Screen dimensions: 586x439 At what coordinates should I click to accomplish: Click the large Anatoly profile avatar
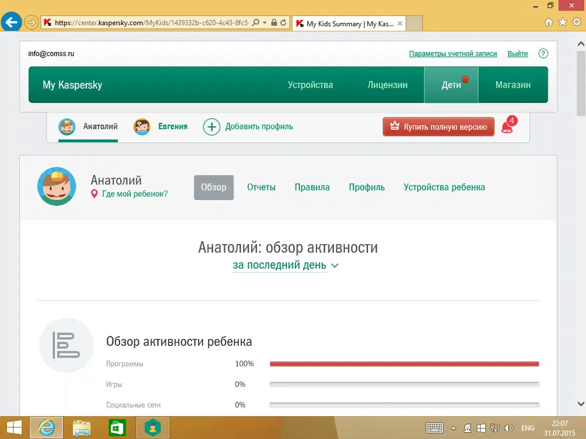tap(57, 186)
